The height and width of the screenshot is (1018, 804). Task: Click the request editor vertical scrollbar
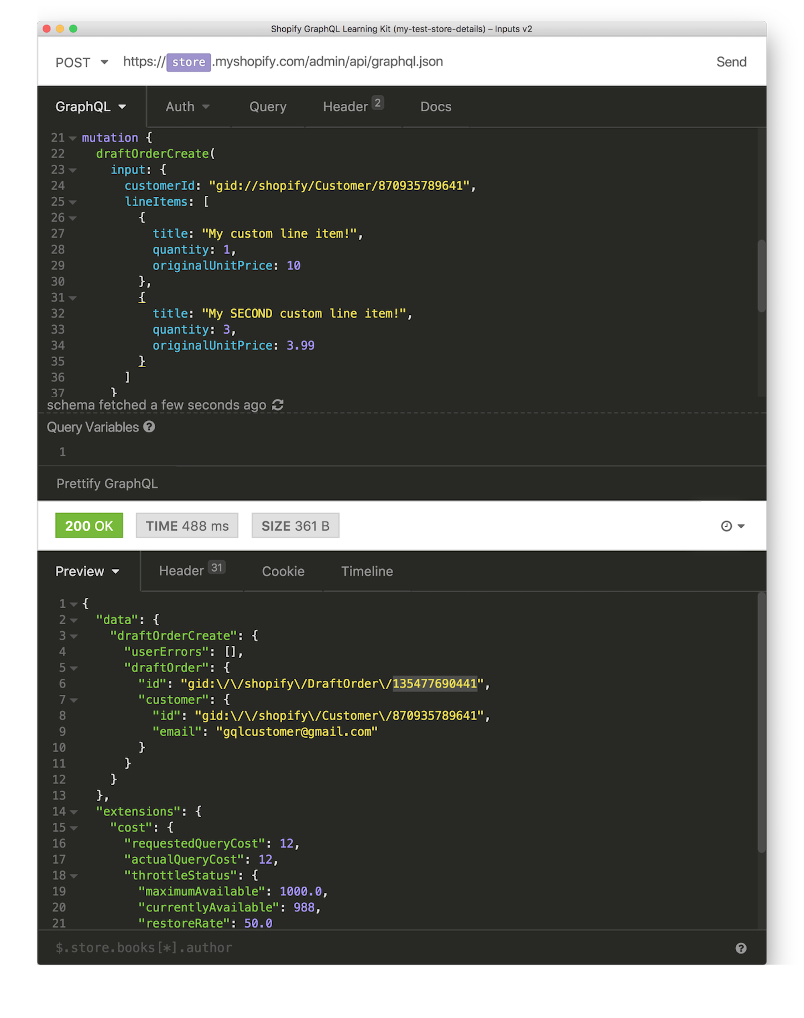click(x=761, y=276)
